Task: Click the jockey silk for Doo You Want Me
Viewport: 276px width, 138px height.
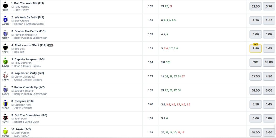Action: (5, 5)
